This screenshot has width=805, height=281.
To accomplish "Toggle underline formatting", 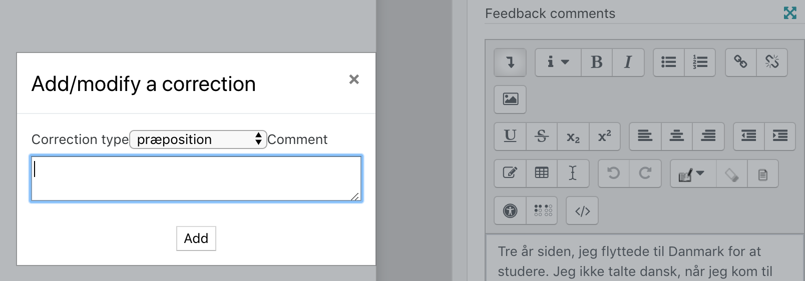I will (510, 136).
